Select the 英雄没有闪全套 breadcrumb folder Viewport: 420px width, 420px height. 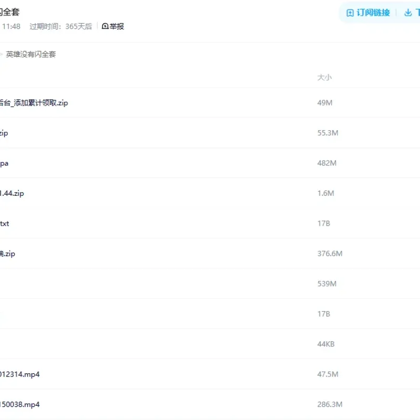click(31, 55)
